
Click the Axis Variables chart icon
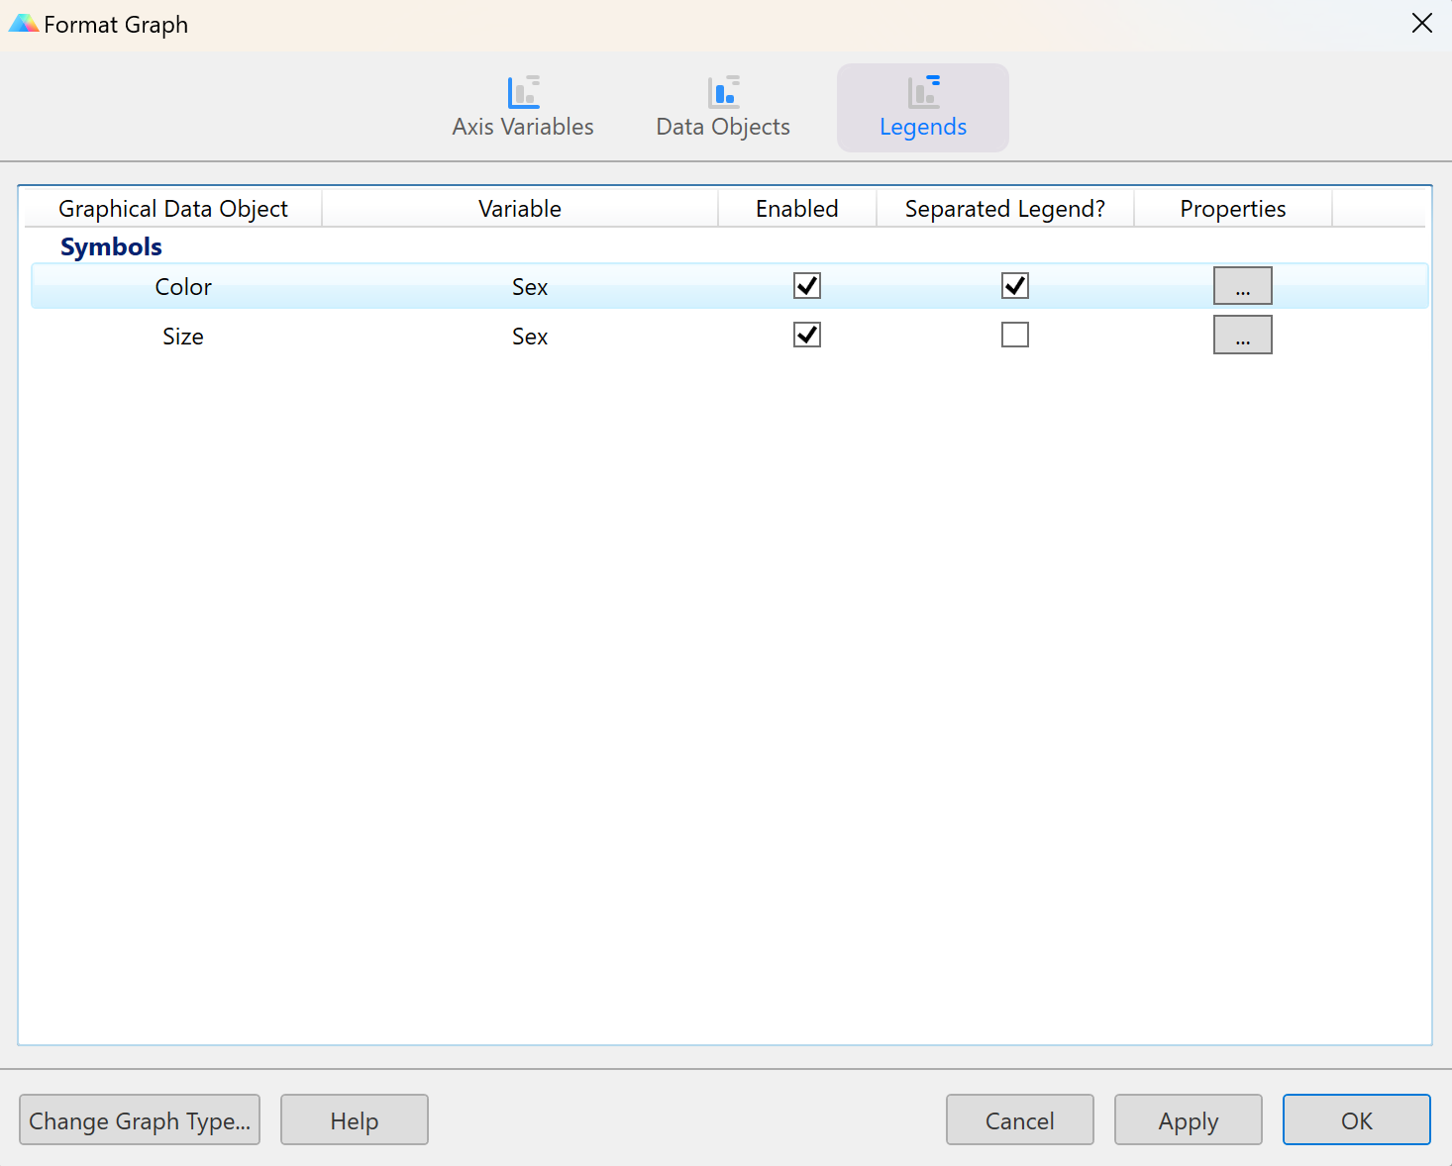(523, 92)
